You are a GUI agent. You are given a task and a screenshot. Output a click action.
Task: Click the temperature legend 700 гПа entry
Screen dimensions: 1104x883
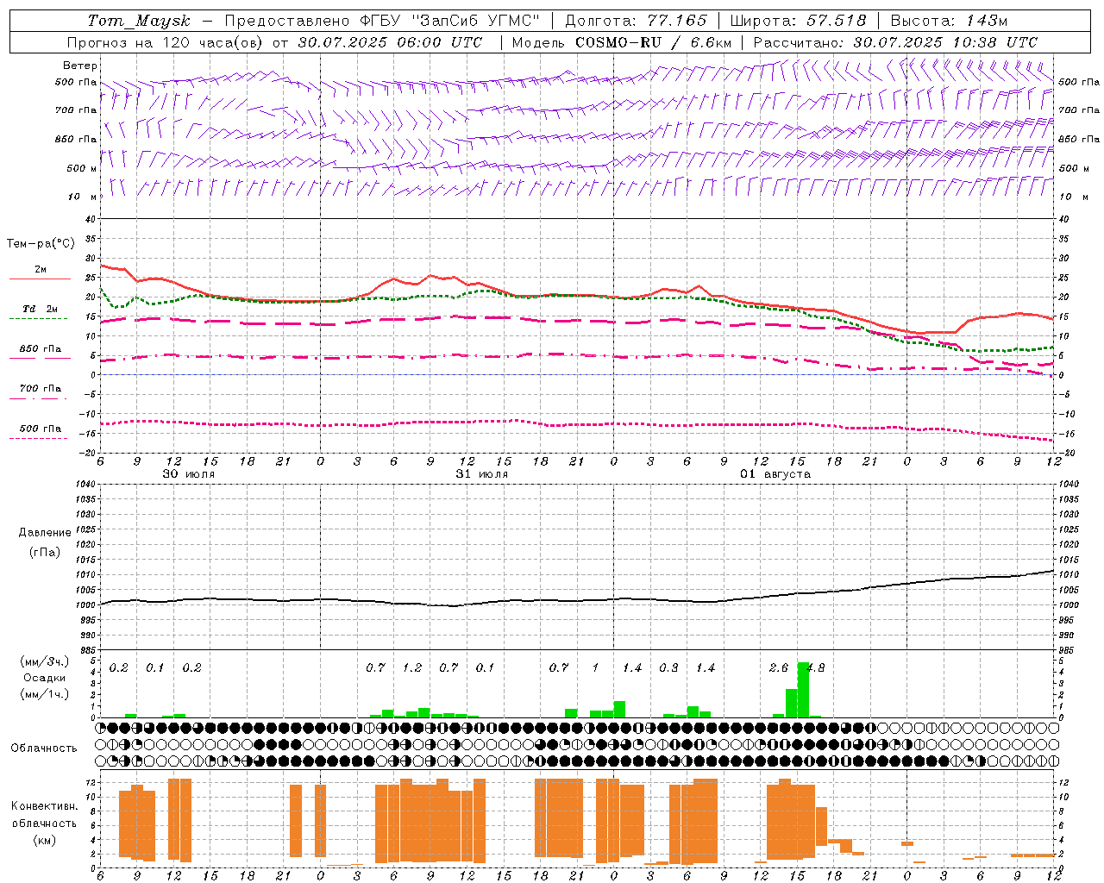41,389
